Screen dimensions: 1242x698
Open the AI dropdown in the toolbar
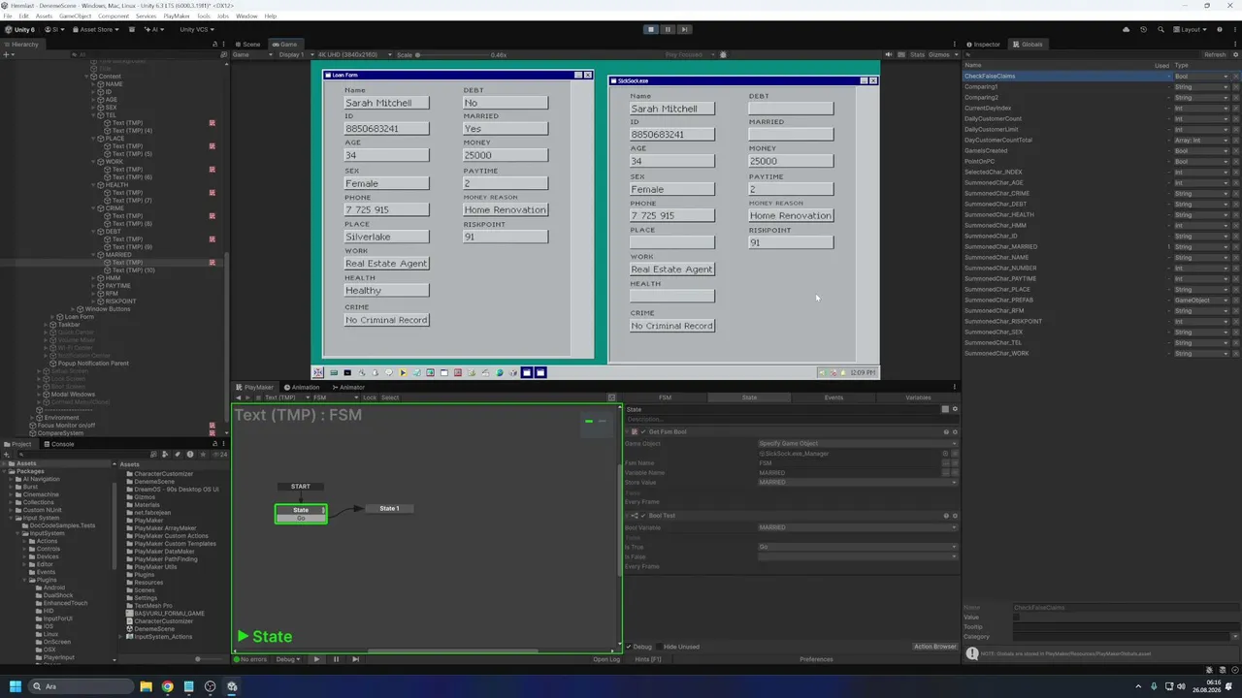(154, 29)
